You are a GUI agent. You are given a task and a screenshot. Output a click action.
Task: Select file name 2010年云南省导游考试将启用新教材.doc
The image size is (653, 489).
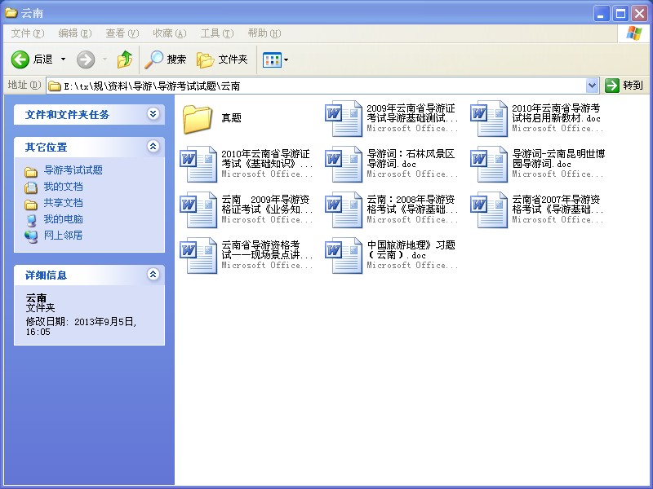pyautogui.click(x=557, y=113)
